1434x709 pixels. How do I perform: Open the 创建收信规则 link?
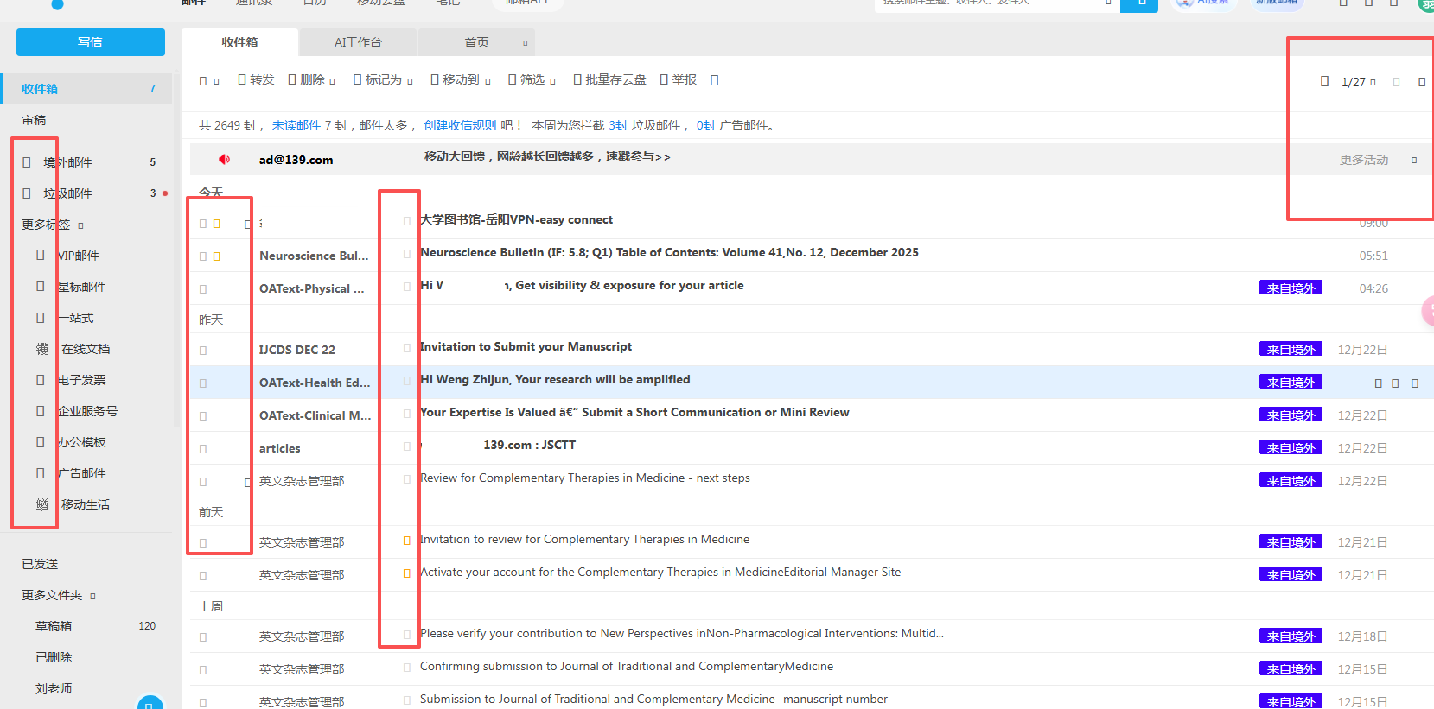pos(460,125)
